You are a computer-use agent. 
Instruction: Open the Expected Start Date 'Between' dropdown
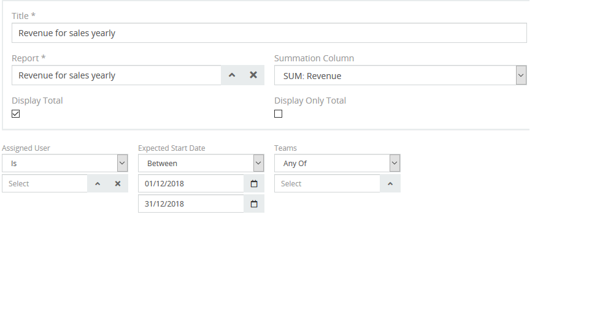(x=201, y=164)
